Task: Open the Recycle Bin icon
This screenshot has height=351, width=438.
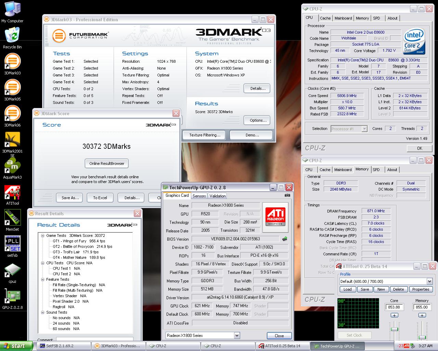Action: [x=12, y=38]
